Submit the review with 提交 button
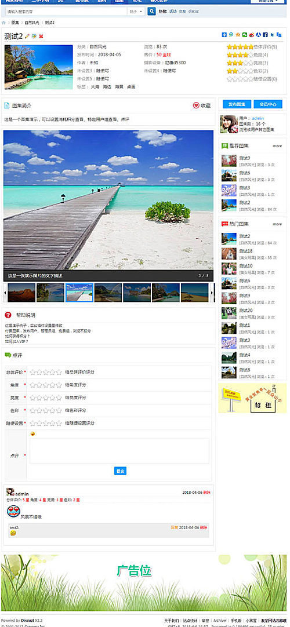Screen dimensions: 290x627 click(x=120, y=471)
